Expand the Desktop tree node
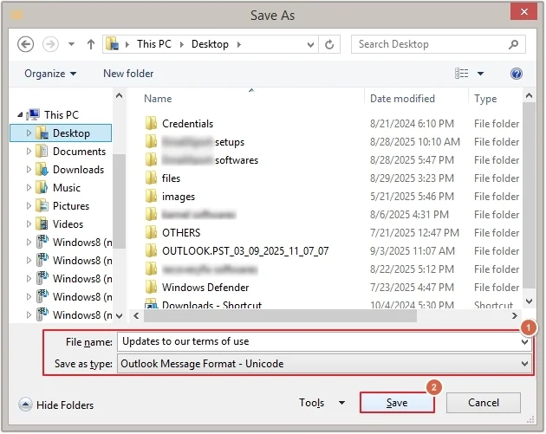 point(29,133)
